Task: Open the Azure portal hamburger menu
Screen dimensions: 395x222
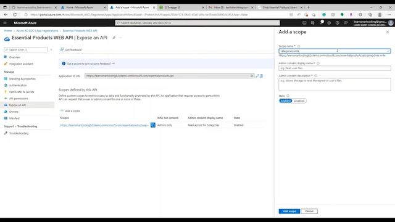Action: point(5,23)
